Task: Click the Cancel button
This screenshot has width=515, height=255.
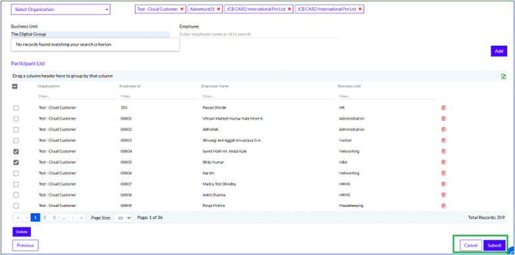Action: (471, 245)
